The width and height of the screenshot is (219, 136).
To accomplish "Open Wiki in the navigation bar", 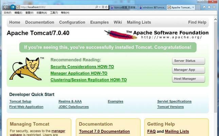I will (118, 22).
